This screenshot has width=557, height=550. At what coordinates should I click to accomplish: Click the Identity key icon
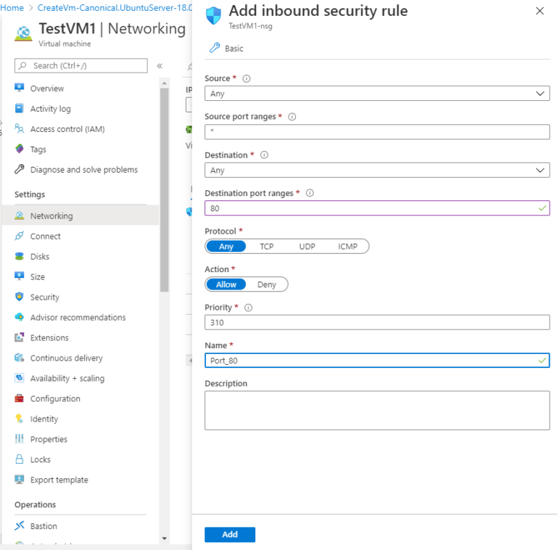pos(19,418)
